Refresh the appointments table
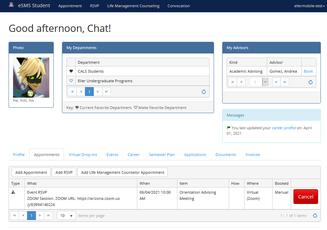Viewport: 327px width, 230px height. [315, 216]
